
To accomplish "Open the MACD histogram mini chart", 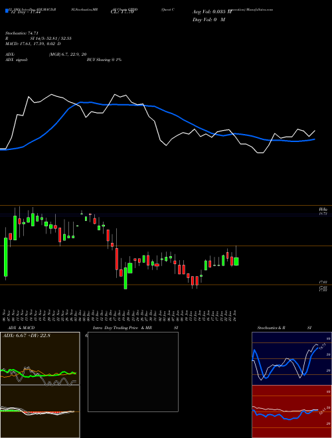I will click(40, 411).
